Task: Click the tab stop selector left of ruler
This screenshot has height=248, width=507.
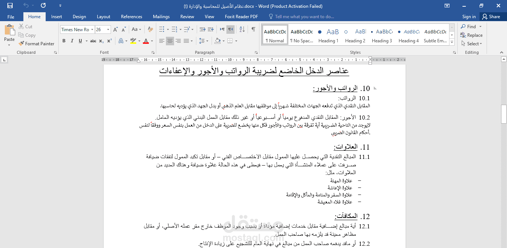Action: (4, 59)
